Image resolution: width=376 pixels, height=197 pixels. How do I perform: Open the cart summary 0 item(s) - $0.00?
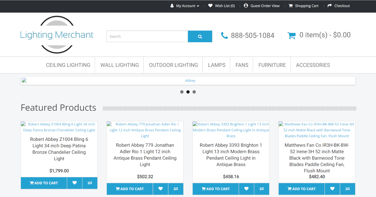[319, 35]
